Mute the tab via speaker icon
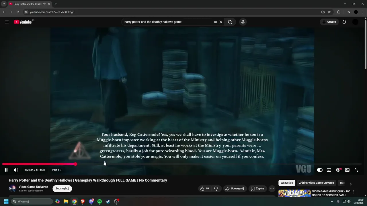The height and width of the screenshot is (206, 367). [44, 4]
